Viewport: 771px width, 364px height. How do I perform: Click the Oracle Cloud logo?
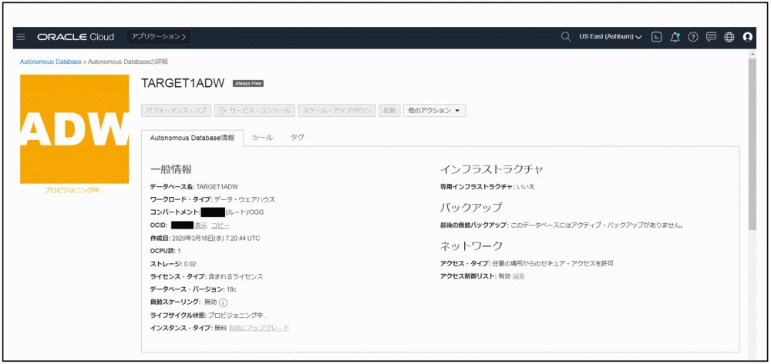[x=76, y=37]
